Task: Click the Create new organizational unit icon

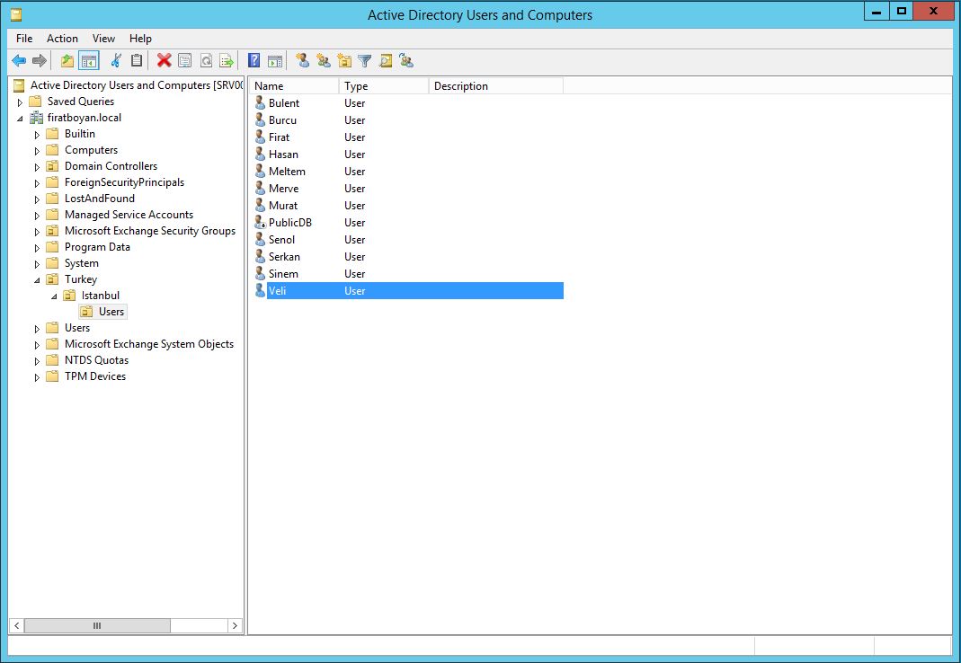Action: click(x=344, y=61)
